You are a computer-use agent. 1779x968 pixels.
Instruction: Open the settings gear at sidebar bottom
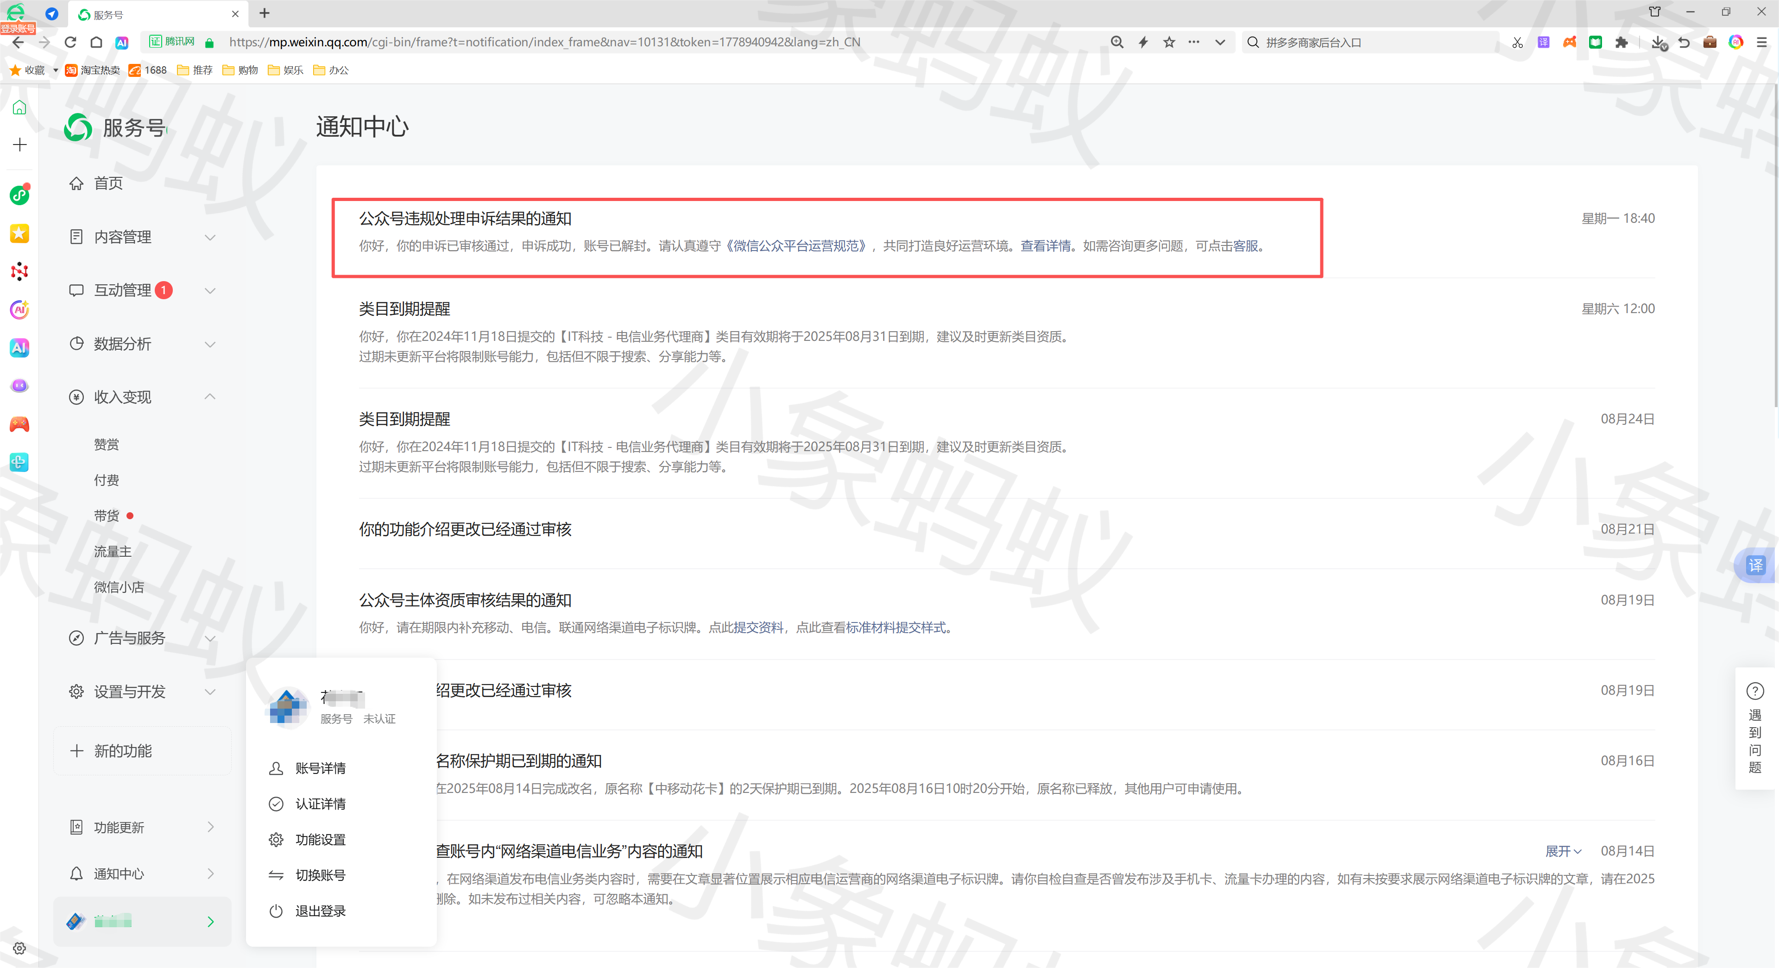tap(19, 948)
